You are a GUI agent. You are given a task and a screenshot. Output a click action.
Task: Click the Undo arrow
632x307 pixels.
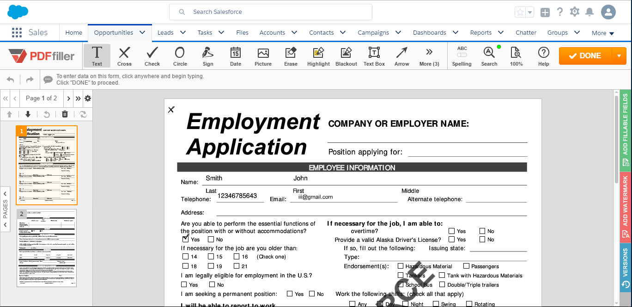(x=11, y=80)
